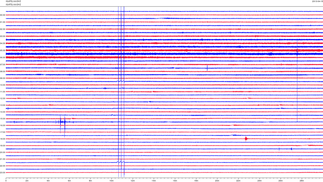Click the 17:30 time label
This screenshot has height=182, width=323.
[x=3, y=132]
